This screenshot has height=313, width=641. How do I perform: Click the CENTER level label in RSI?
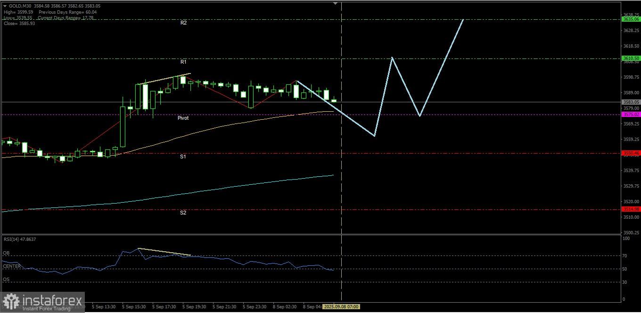click(x=12, y=266)
